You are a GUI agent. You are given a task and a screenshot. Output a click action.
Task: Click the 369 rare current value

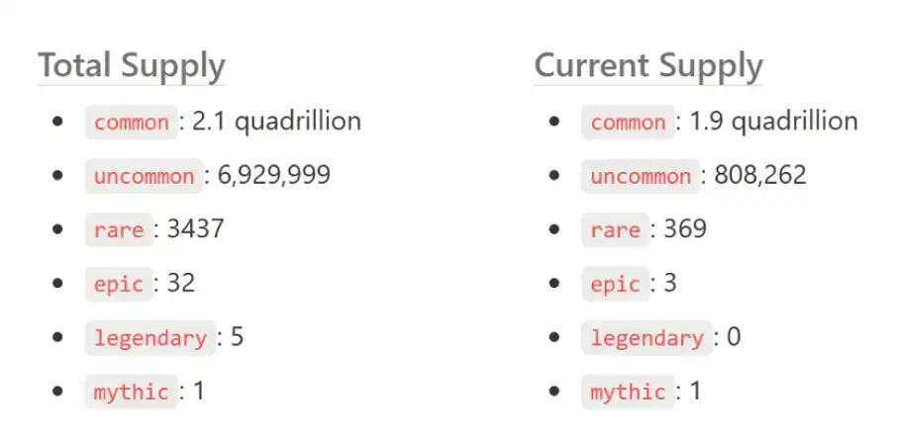point(685,229)
